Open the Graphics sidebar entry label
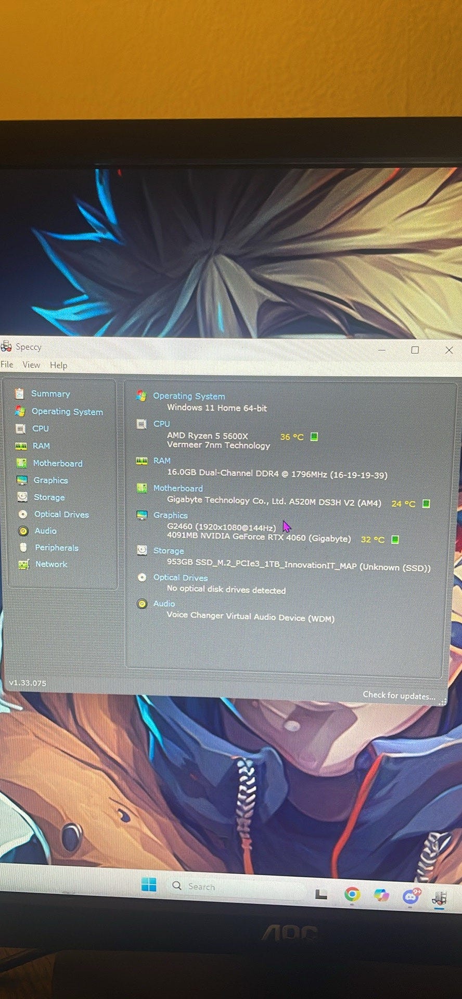The image size is (462, 999). [x=51, y=480]
